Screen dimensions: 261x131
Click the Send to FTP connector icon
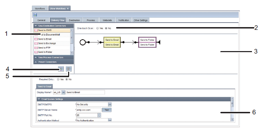coord(36,48)
